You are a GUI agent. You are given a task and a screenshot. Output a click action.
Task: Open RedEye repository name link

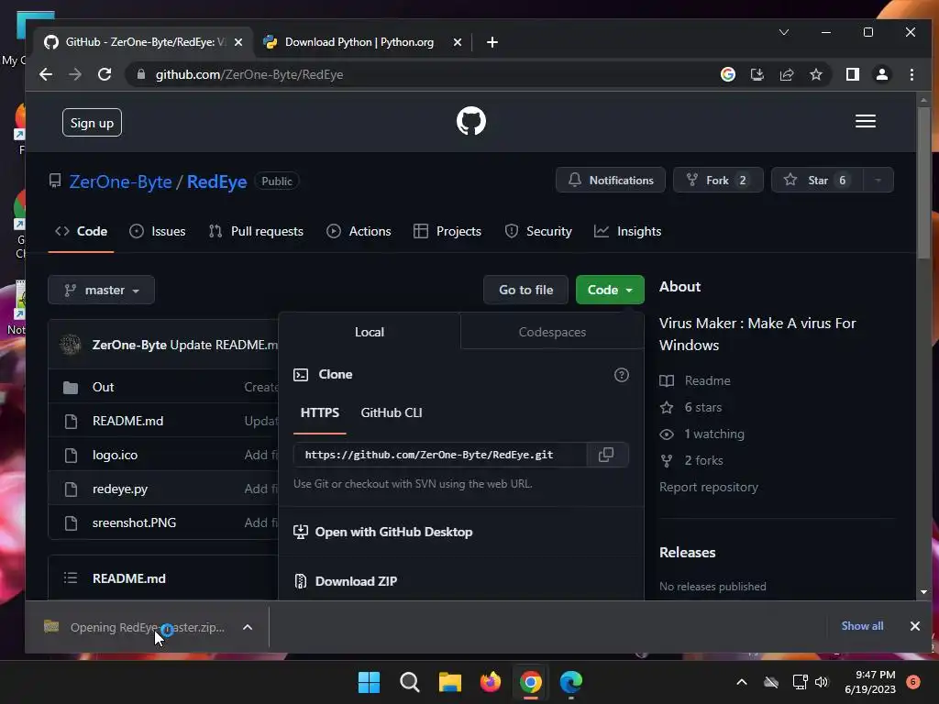point(216,181)
